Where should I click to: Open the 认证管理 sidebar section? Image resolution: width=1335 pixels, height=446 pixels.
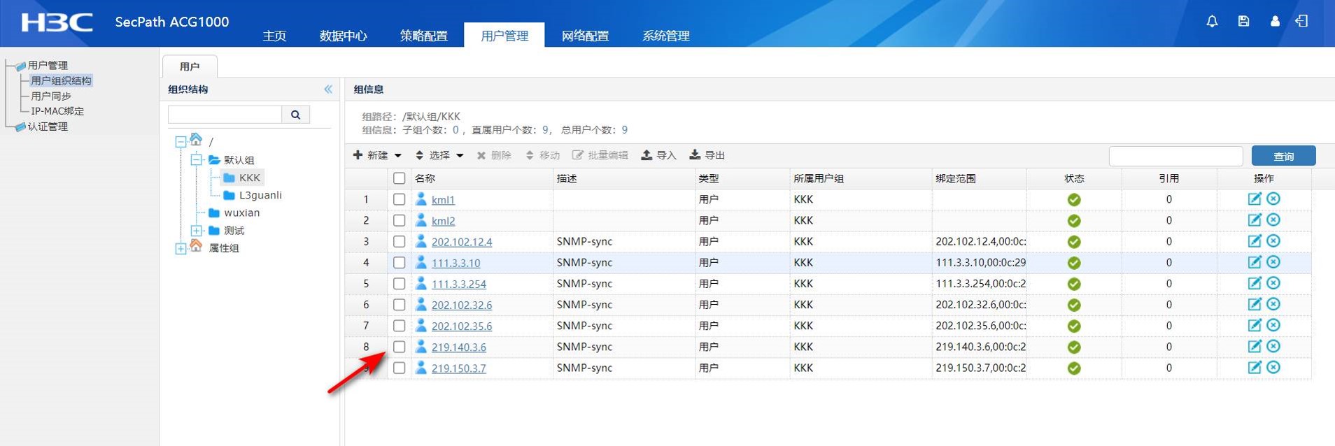48,127
